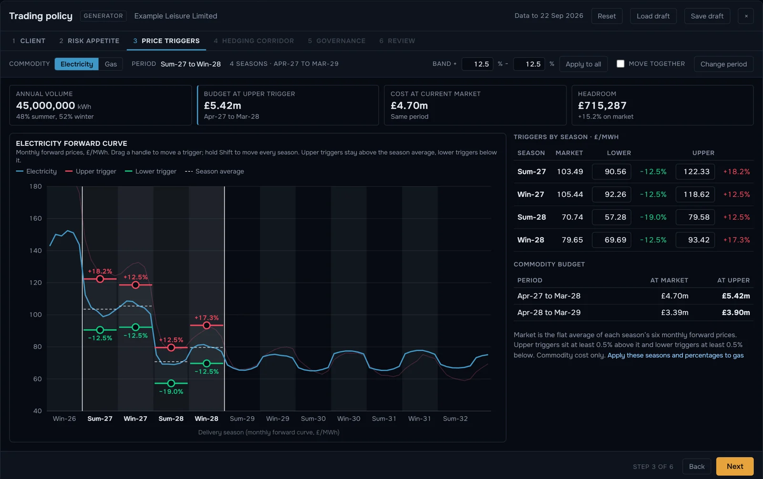Viewport: 763px width, 479px height.
Task: Edit Sum-28 upper trigger value 79.58
Action: click(695, 217)
